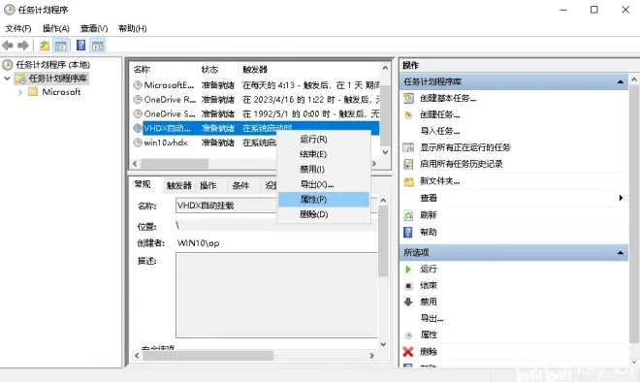Click the 帮助 icon under 任务计划程序库 actions
Image resolution: width=640 pixels, height=382 pixels.
pyautogui.click(x=407, y=232)
